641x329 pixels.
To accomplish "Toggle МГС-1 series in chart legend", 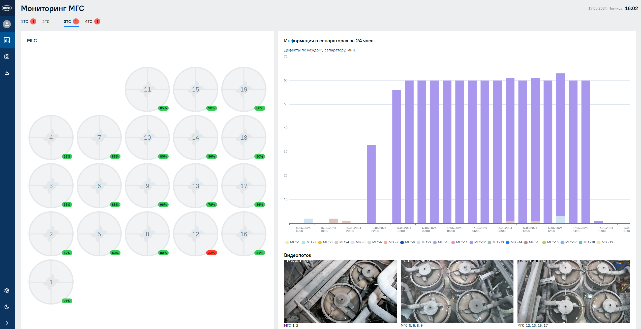I will pyautogui.click(x=292, y=242).
